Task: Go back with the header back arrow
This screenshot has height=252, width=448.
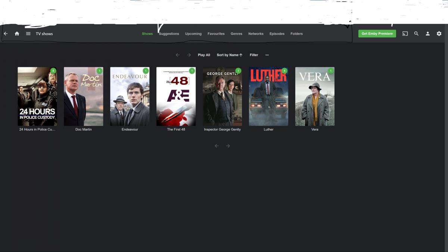Action: coord(6,34)
